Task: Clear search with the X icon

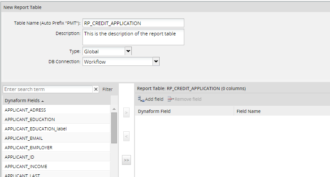Action: (96, 89)
